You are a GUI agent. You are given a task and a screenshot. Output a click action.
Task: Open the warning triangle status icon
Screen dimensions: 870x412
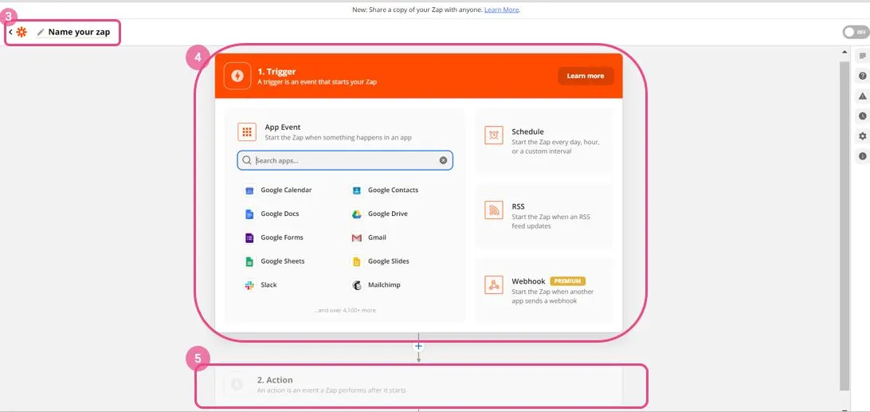[862, 96]
